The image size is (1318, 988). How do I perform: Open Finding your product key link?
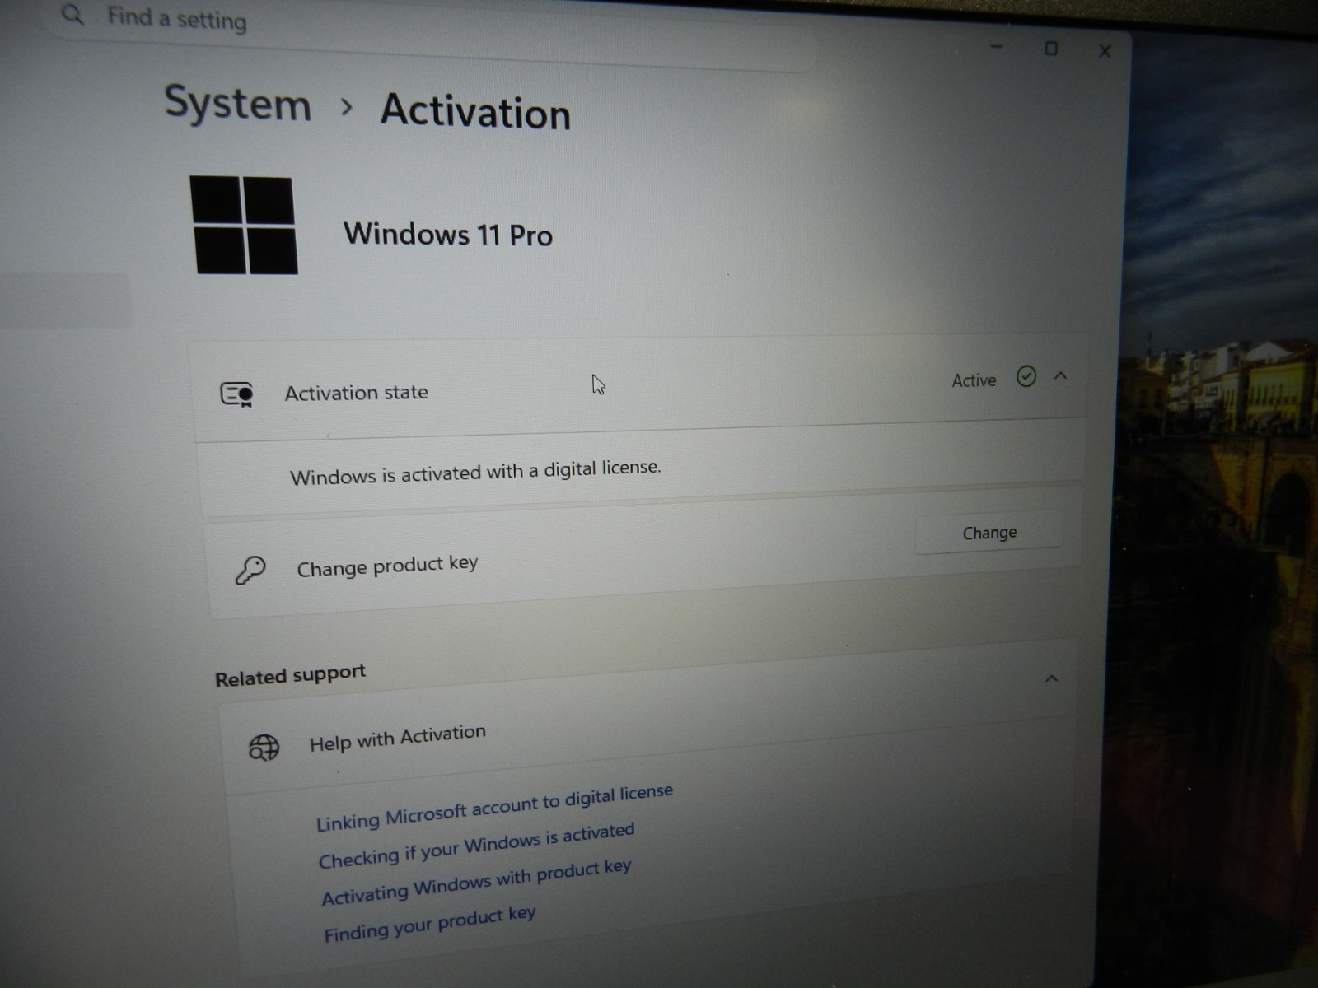point(429,924)
